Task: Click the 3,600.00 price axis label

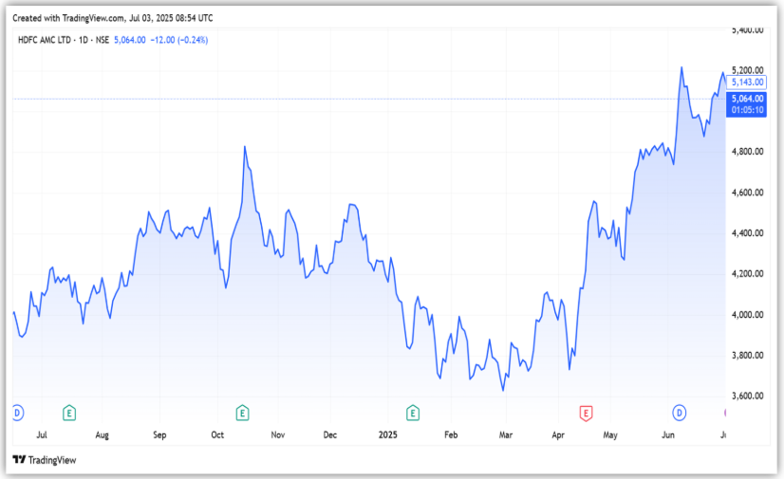Action: click(x=748, y=396)
